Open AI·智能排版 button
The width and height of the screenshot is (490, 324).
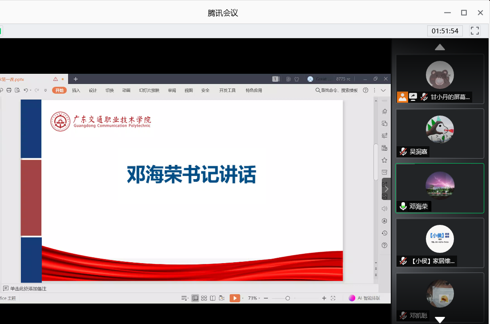pyautogui.click(x=364, y=298)
